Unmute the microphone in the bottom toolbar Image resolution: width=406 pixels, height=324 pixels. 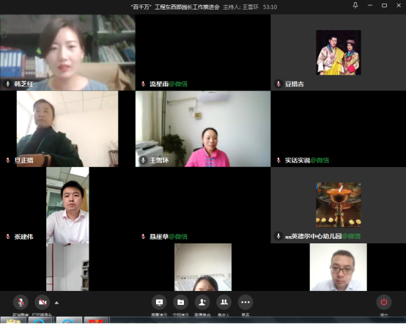[21, 302]
